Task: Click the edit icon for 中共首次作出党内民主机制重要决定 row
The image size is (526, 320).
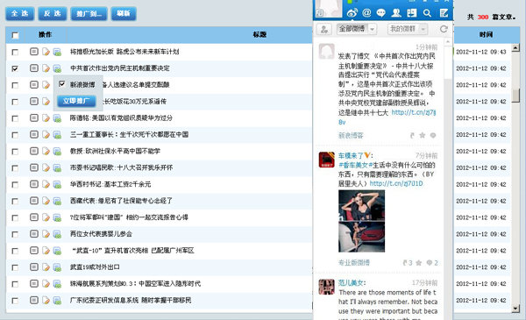Action: point(46,68)
